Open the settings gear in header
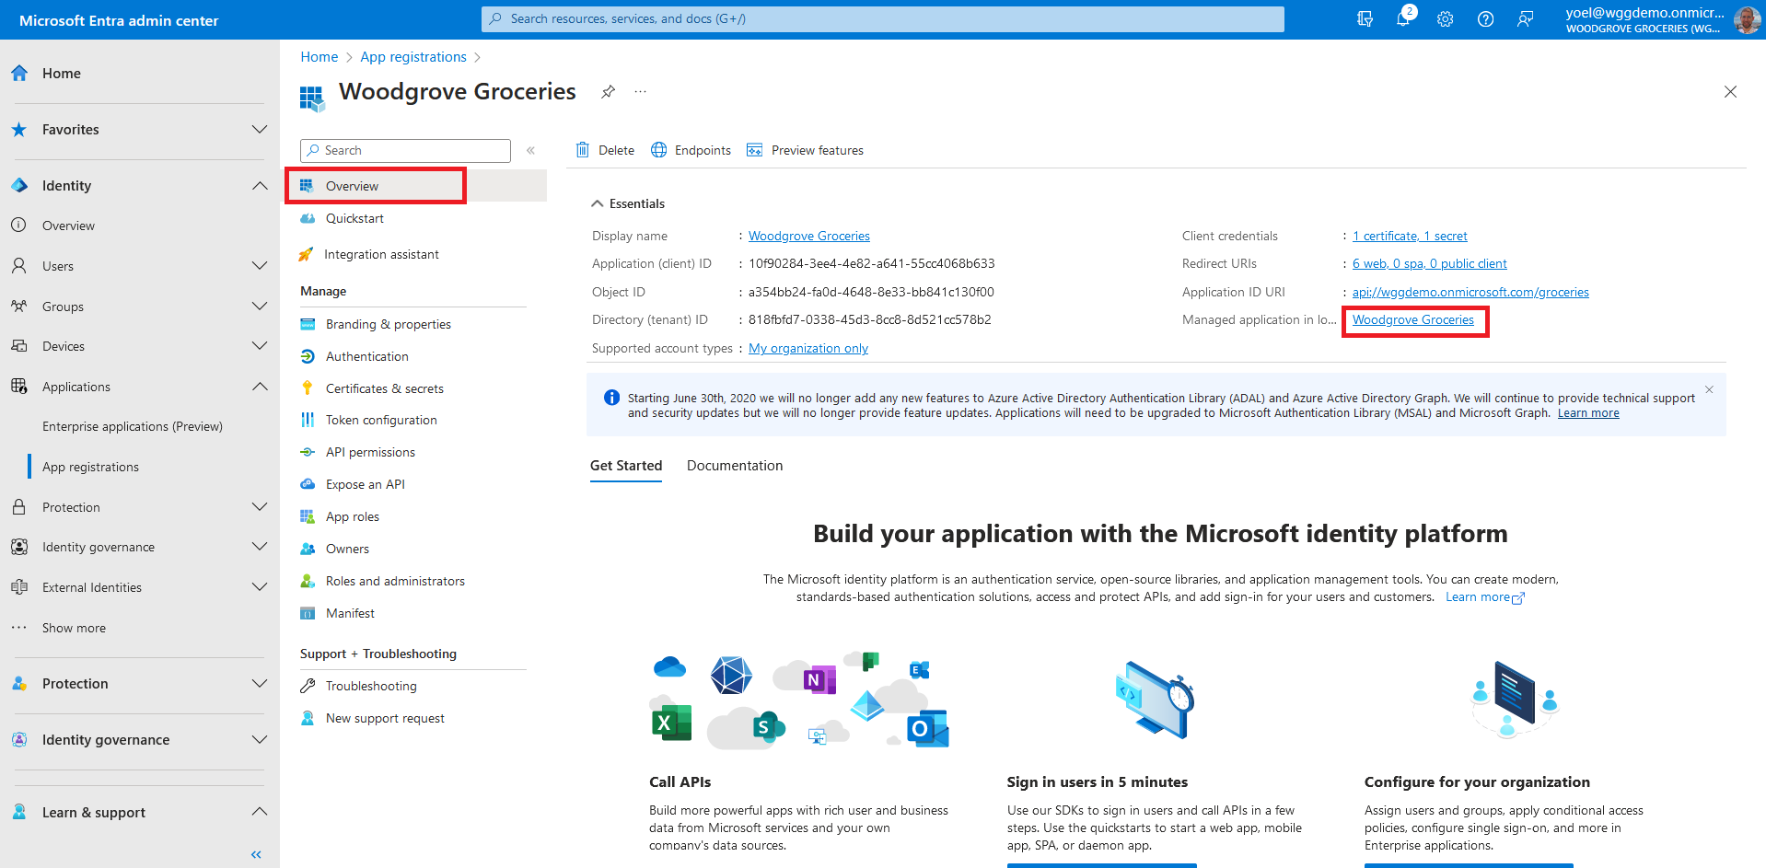 tap(1445, 19)
